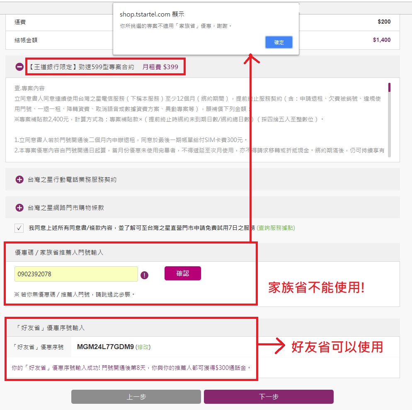
Task: Click the 月租費 $399 label
Action: point(161,67)
